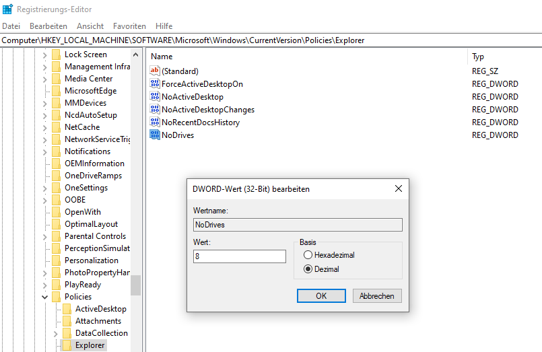Open the Datei menu
Screen dimensions: 542x352
click(x=11, y=26)
